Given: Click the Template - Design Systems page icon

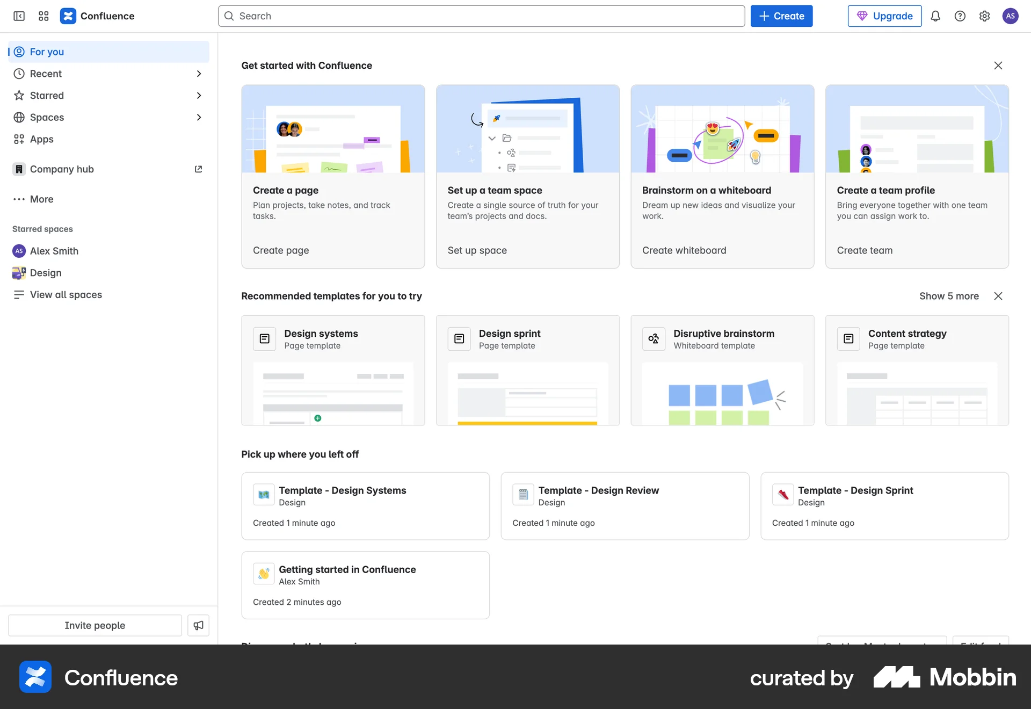Looking at the screenshot, I should pos(264,495).
